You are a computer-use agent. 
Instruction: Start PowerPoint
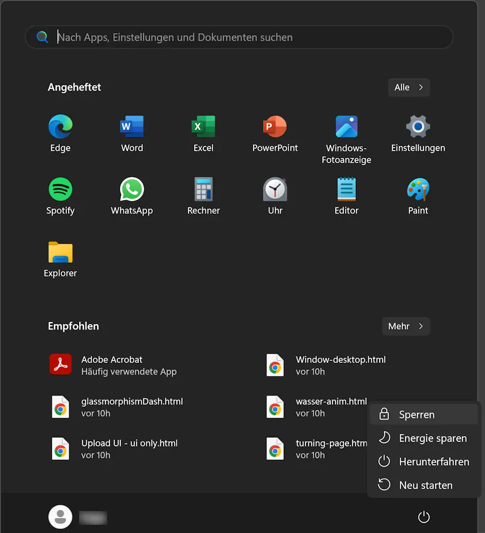point(275,133)
